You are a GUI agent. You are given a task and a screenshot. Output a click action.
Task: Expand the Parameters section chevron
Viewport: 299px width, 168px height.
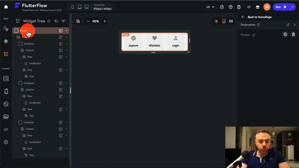coord(295,25)
